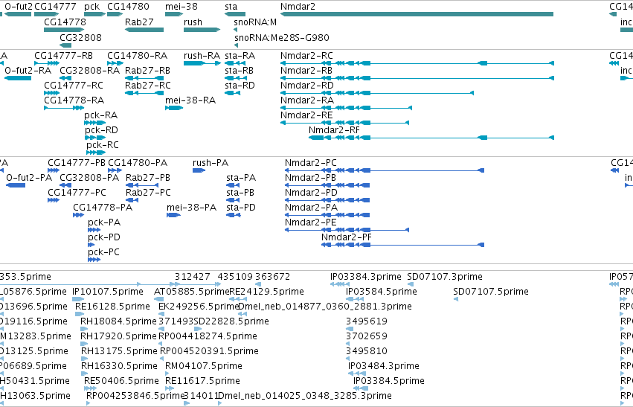Click the snoRNA:Me28S-G980 label

click(x=282, y=37)
